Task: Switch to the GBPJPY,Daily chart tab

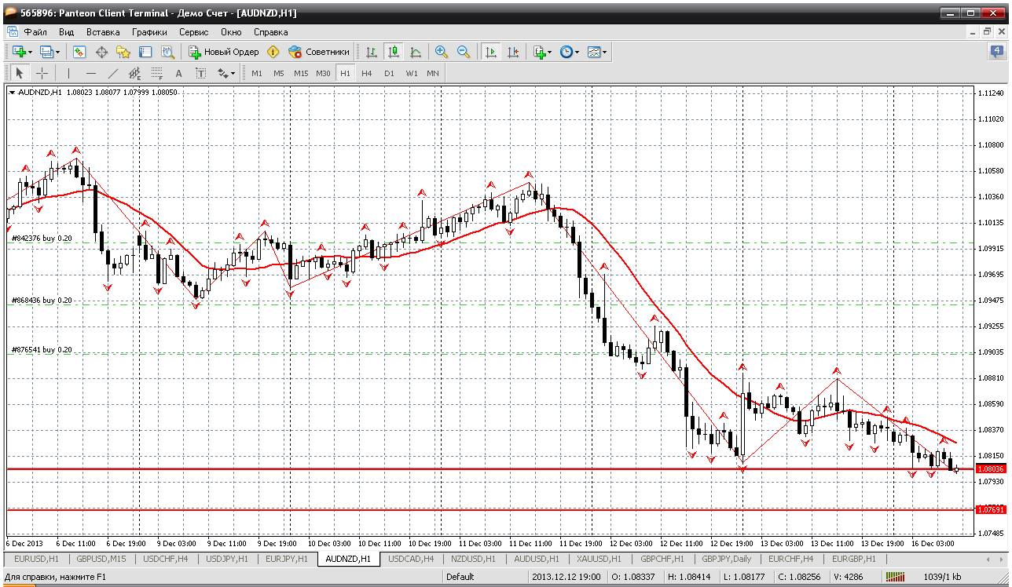Action: tap(727, 559)
